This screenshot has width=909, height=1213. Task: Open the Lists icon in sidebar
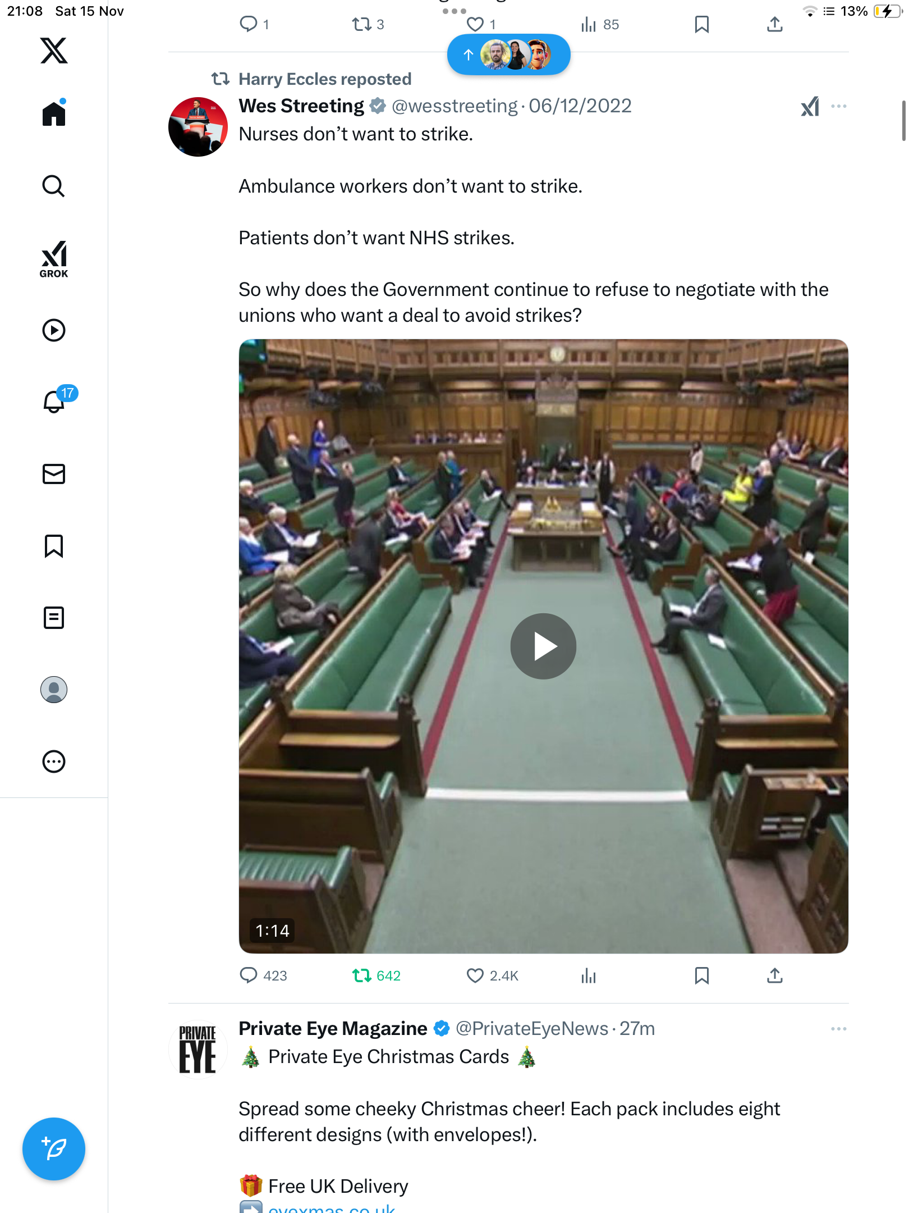54,618
